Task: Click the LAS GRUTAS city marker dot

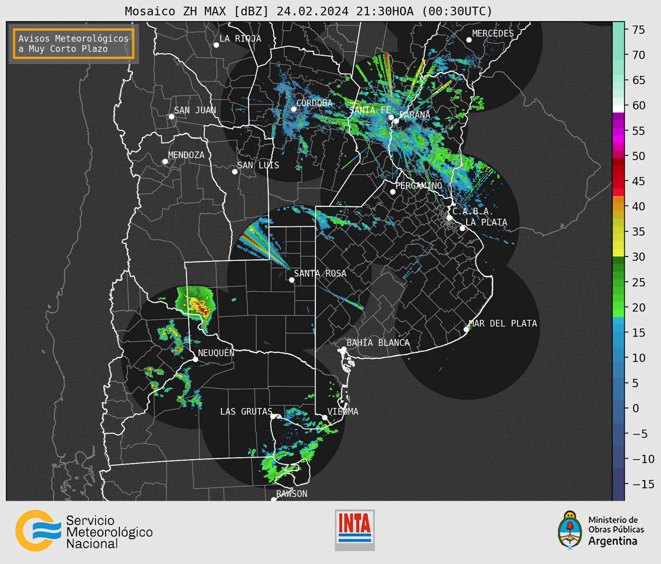Action: click(273, 417)
